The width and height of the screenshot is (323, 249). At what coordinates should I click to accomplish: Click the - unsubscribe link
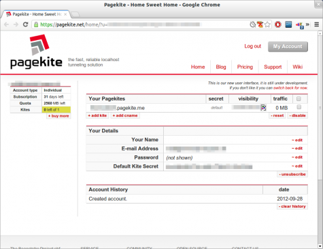(x=292, y=174)
